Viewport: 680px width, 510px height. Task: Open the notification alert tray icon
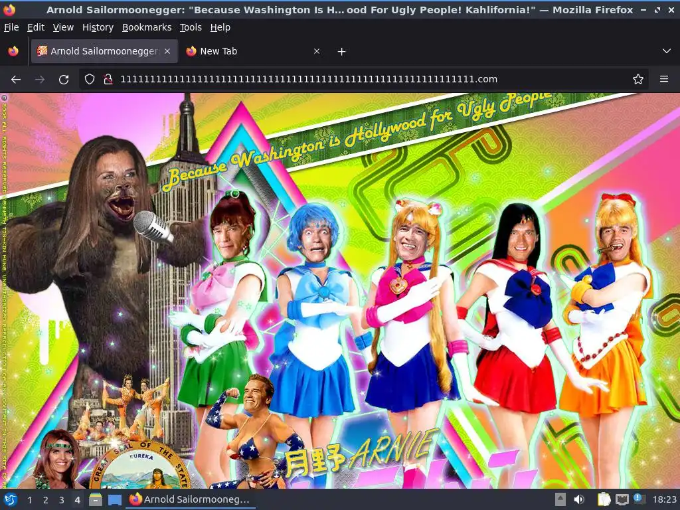639,499
